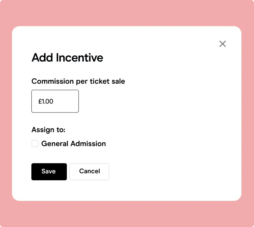Select the £1.00 value in the commission field
The image size is (254, 227).
(46, 101)
